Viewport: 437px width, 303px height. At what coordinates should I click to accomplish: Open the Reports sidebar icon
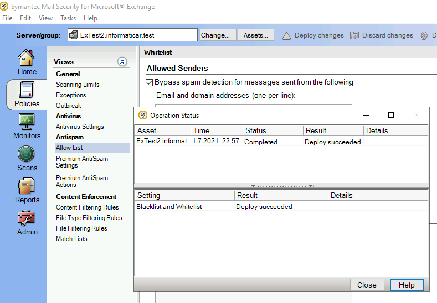click(26, 186)
